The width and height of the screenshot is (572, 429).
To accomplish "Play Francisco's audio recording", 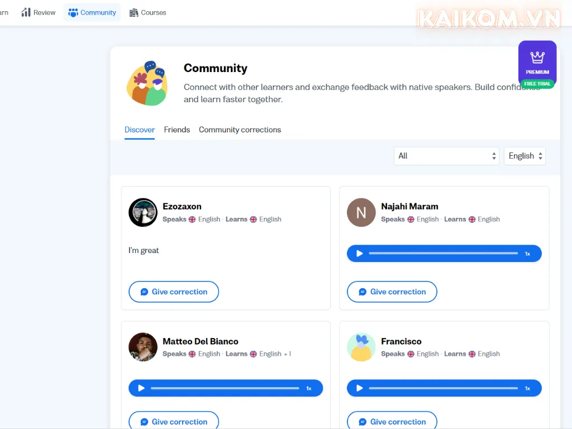I will click(360, 388).
